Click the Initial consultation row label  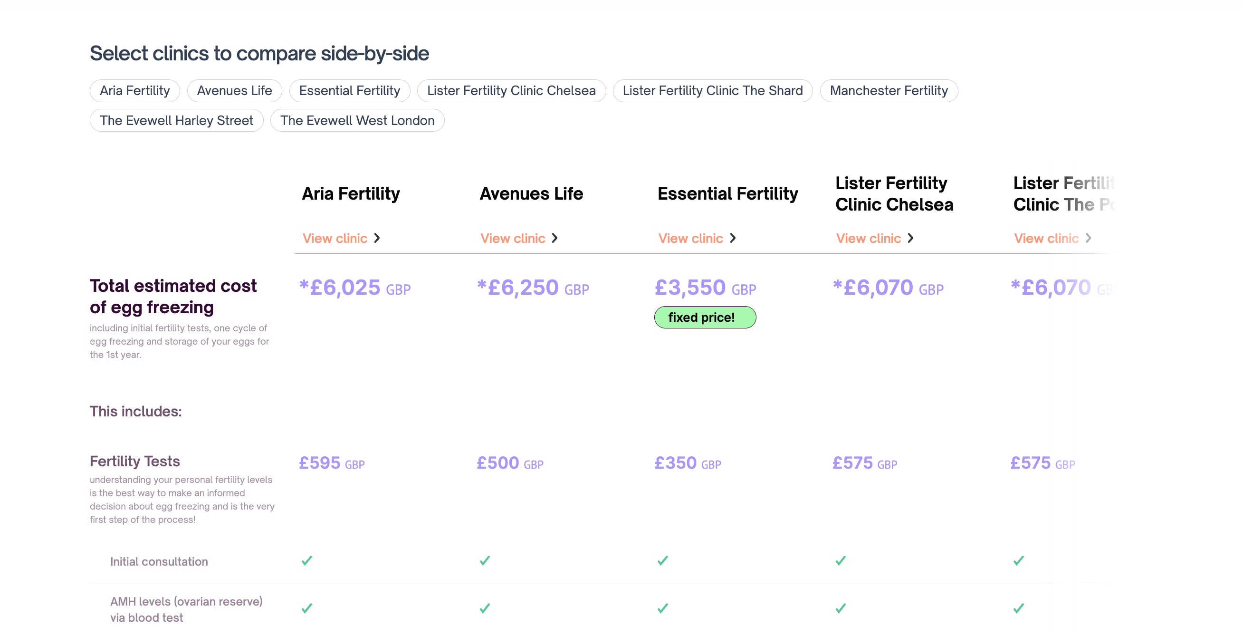pyautogui.click(x=159, y=562)
